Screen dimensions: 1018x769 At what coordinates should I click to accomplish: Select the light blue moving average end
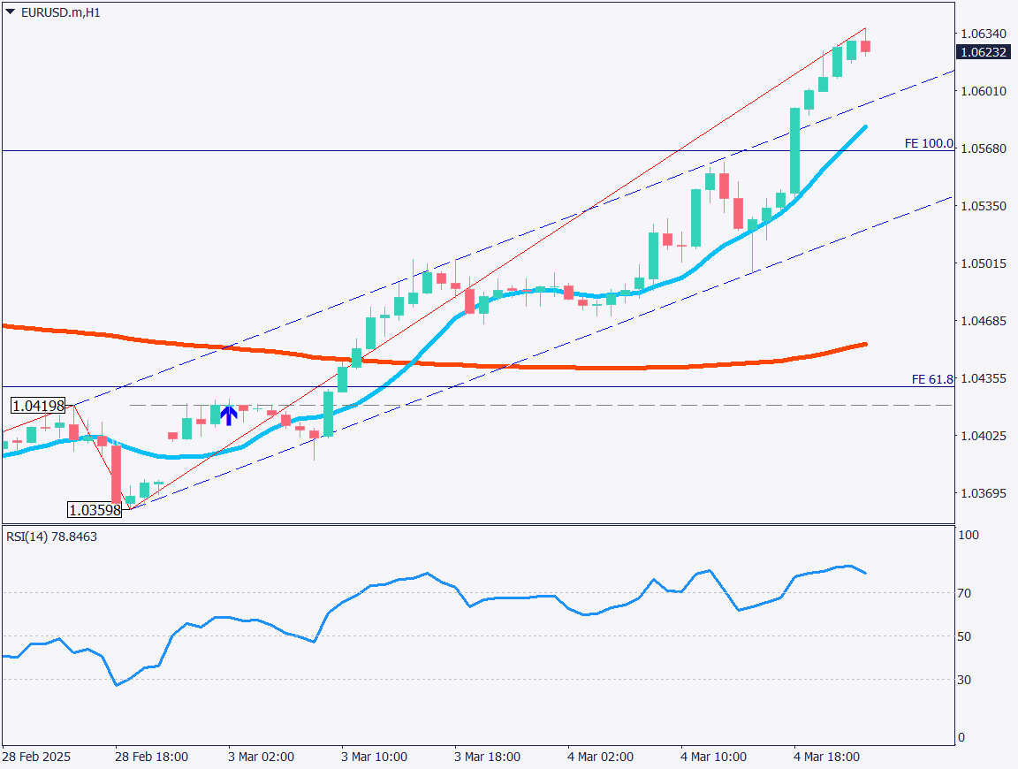coord(863,128)
